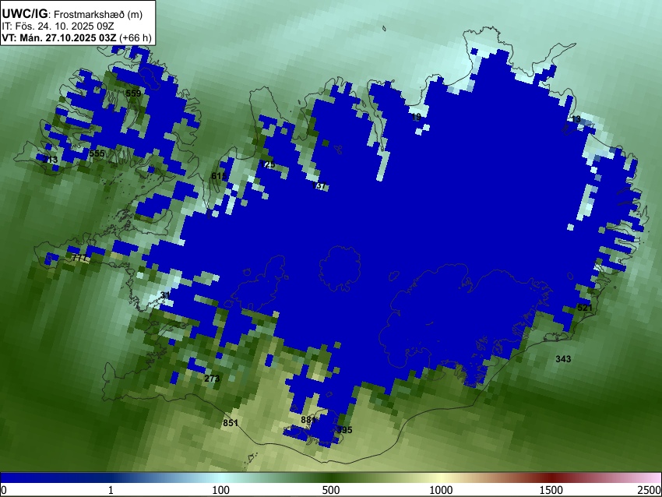Screen dimensions: 662x497
Task: Select the valid time line 'VT: Mán. 27.10.2025 03Z'
Action: 59,37
